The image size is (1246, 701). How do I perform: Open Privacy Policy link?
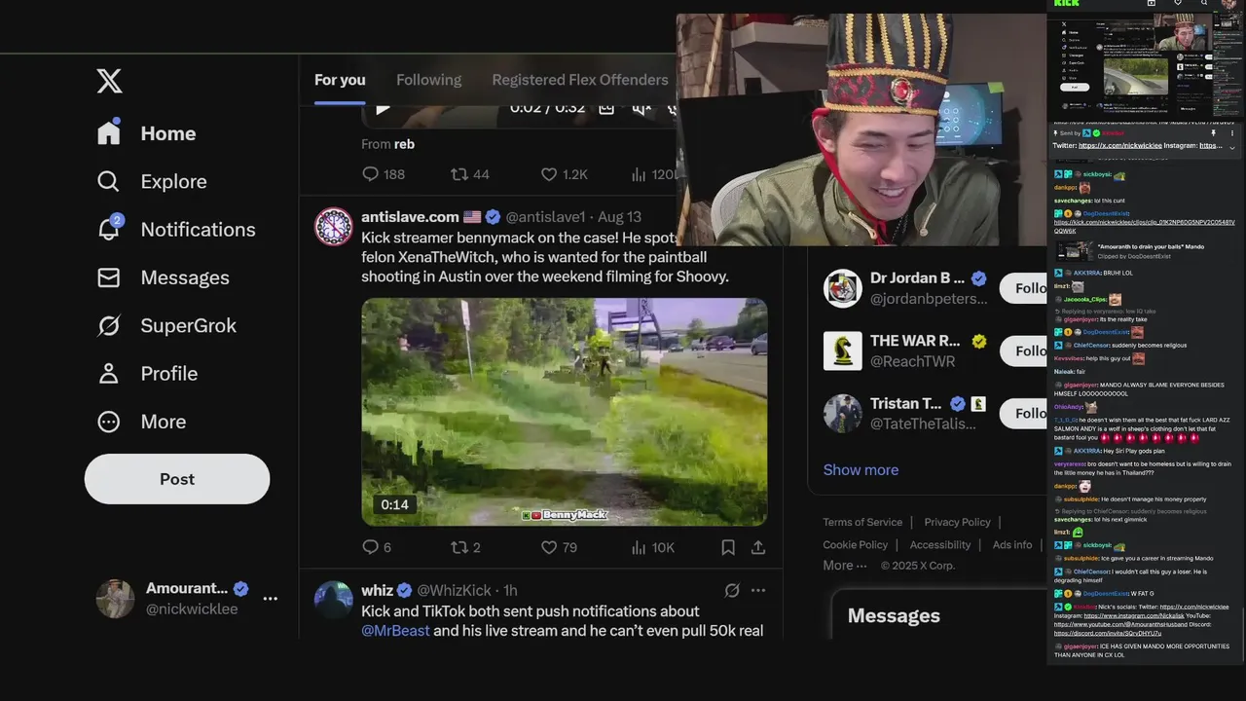tap(957, 522)
